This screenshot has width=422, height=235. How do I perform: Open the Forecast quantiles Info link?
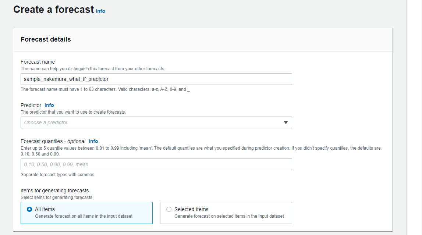tap(93, 141)
